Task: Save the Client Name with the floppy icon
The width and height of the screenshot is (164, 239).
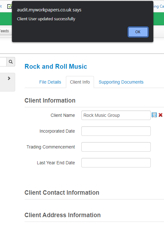Action: pyautogui.click(x=154, y=115)
